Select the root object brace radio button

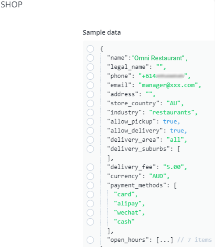[90, 49]
